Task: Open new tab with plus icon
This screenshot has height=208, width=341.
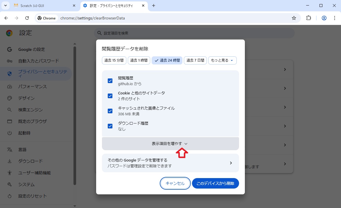Action: [x=154, y=6]
